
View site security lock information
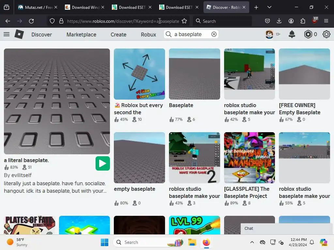pyautogui.click(x=61, y=21)
